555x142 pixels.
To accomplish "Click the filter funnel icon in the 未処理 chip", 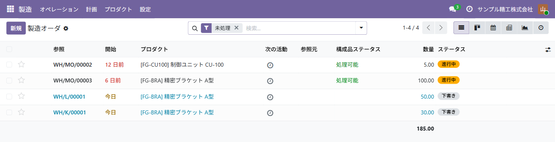I will (206, 28).
